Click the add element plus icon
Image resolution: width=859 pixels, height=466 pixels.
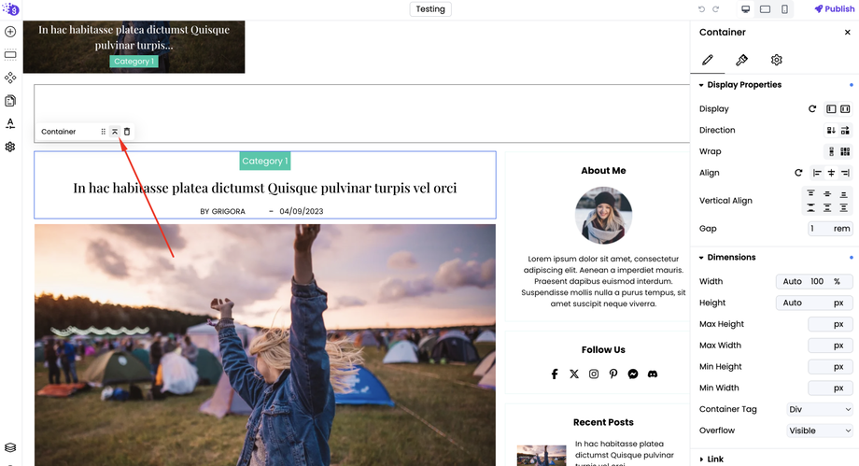(x=10, y=32)
